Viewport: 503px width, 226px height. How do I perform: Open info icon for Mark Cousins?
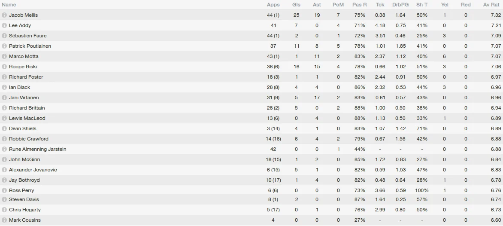(4, 220)
